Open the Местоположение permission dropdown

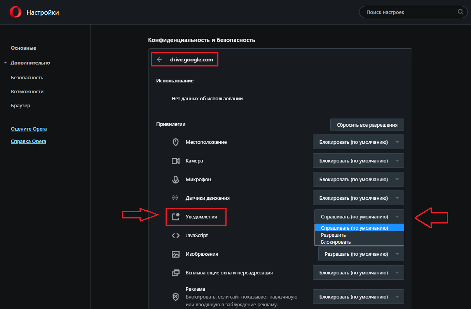(358, 142)
